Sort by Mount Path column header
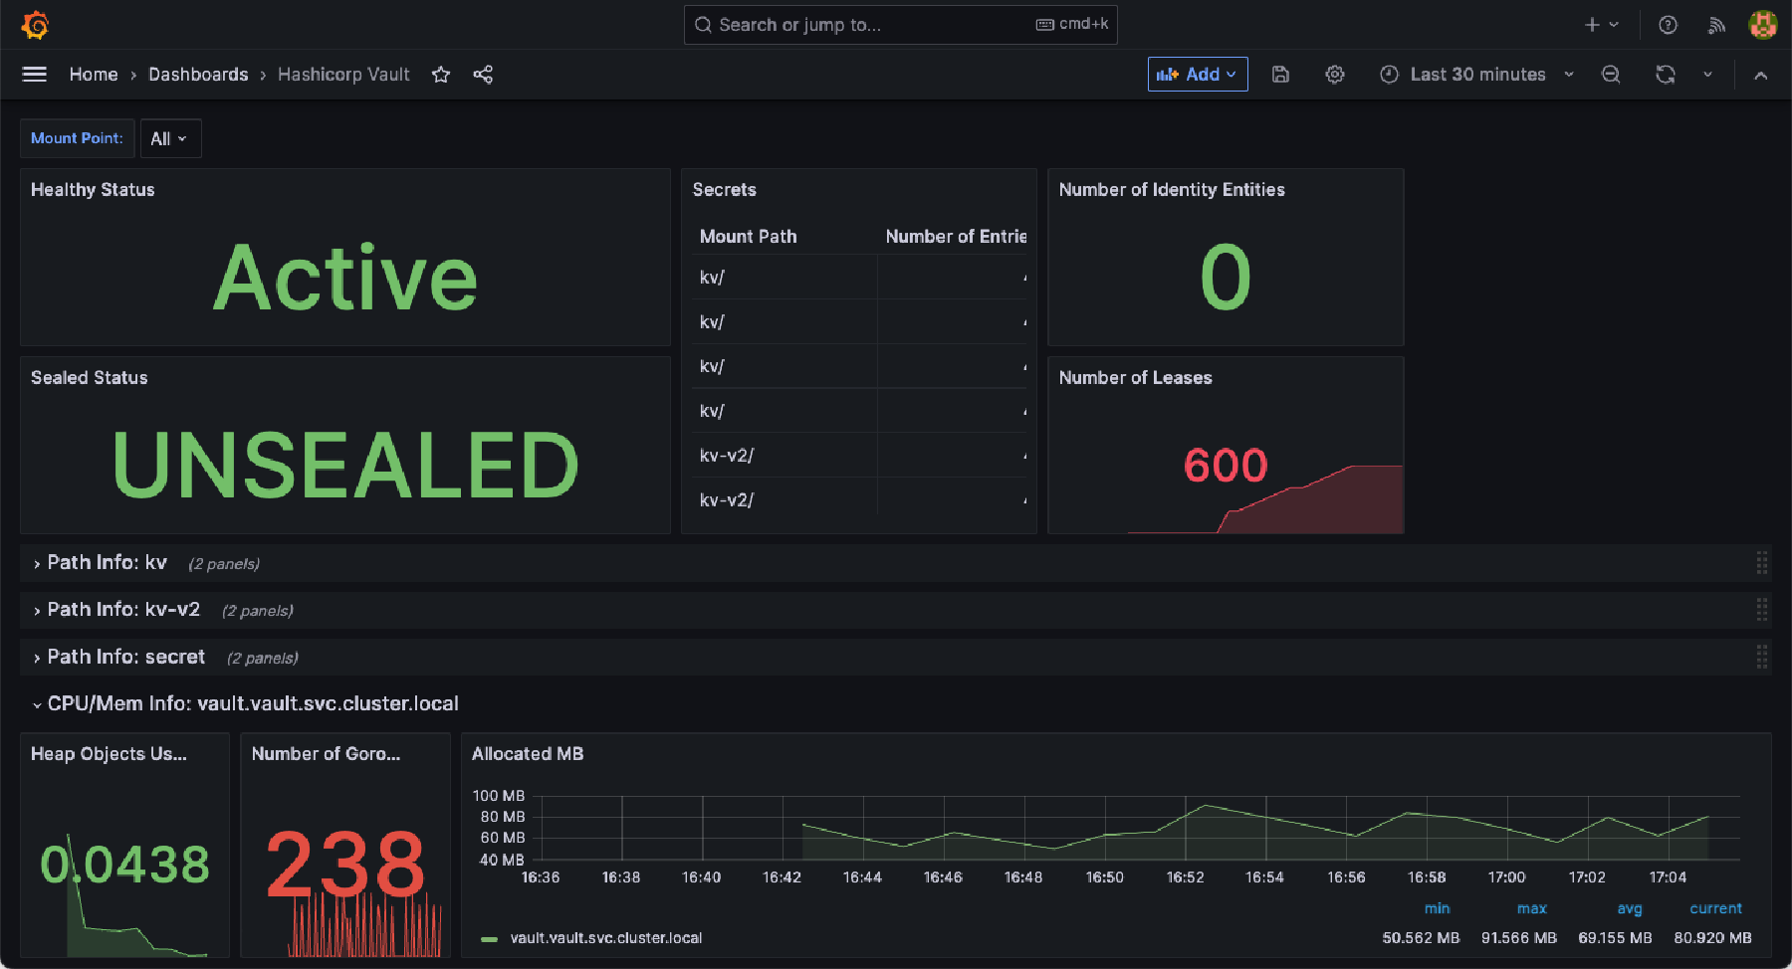Viewport: 1792px width, 969px height. coord(748,237)
